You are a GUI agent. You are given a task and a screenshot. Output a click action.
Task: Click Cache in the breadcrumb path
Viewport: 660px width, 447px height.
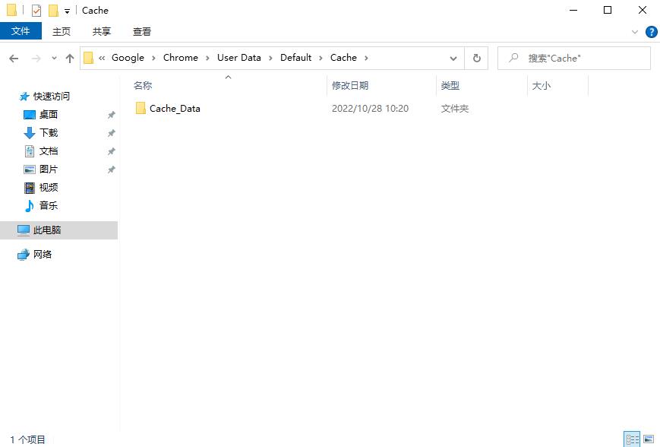pos(343,58)
